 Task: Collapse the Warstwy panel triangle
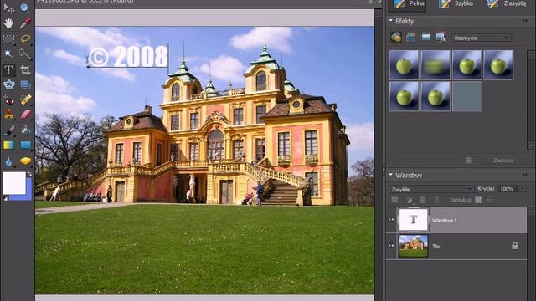[x=391, y=175]
